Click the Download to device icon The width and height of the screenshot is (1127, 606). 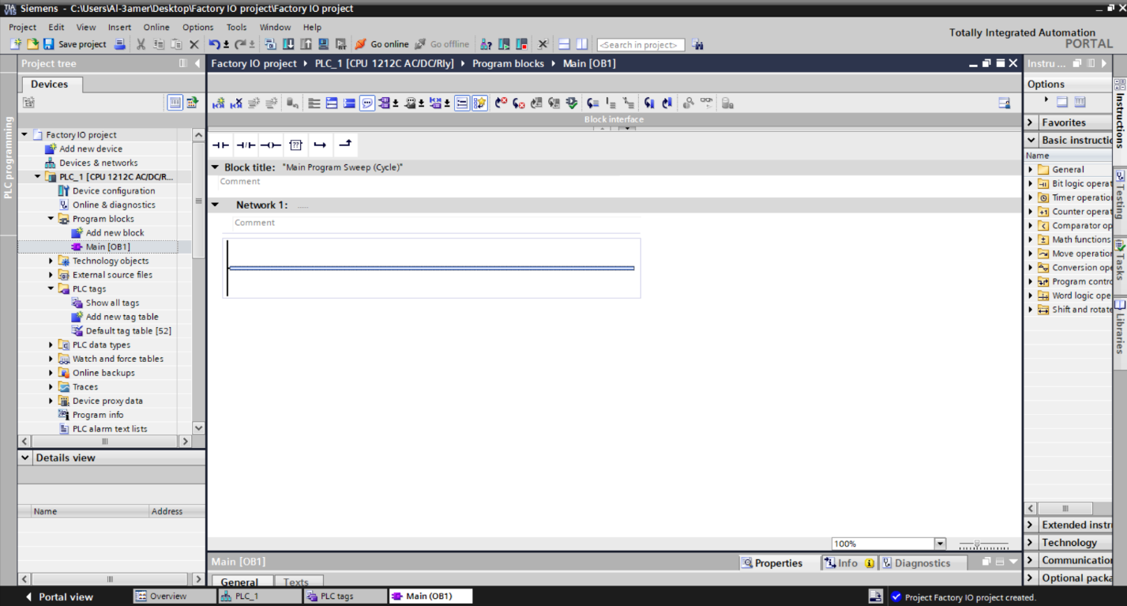pos(288,44)
